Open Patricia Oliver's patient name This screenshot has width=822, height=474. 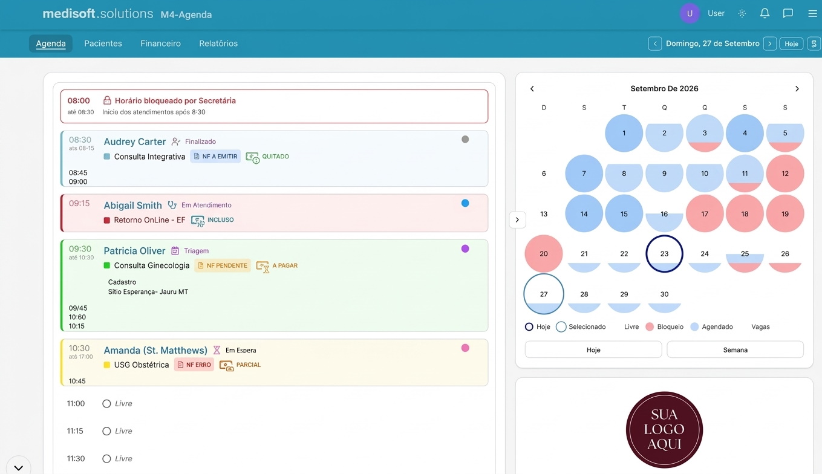tap(134, 250)
